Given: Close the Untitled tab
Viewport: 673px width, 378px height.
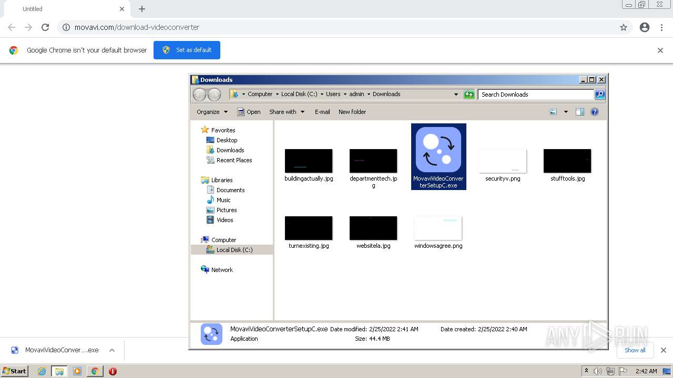Looking at the screenshot, I should [122, 9].
